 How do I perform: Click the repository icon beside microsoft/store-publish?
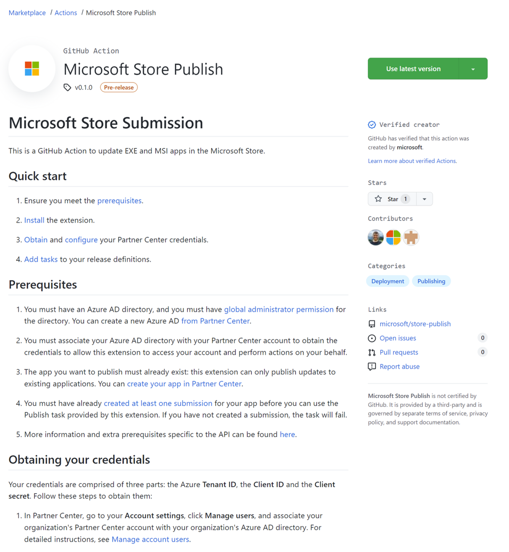click(x=372, y=324)
